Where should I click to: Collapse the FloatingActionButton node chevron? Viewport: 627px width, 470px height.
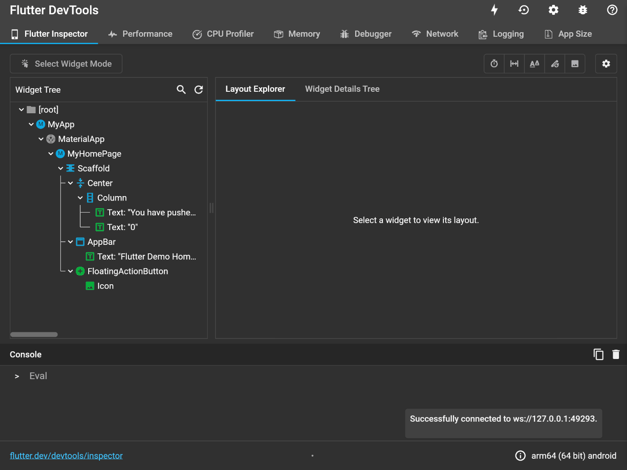point(70,271)
